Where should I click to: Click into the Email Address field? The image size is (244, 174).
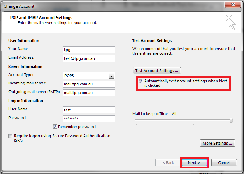(89, 58)
